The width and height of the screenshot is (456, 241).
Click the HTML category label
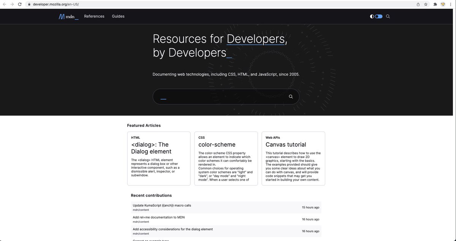136,138
